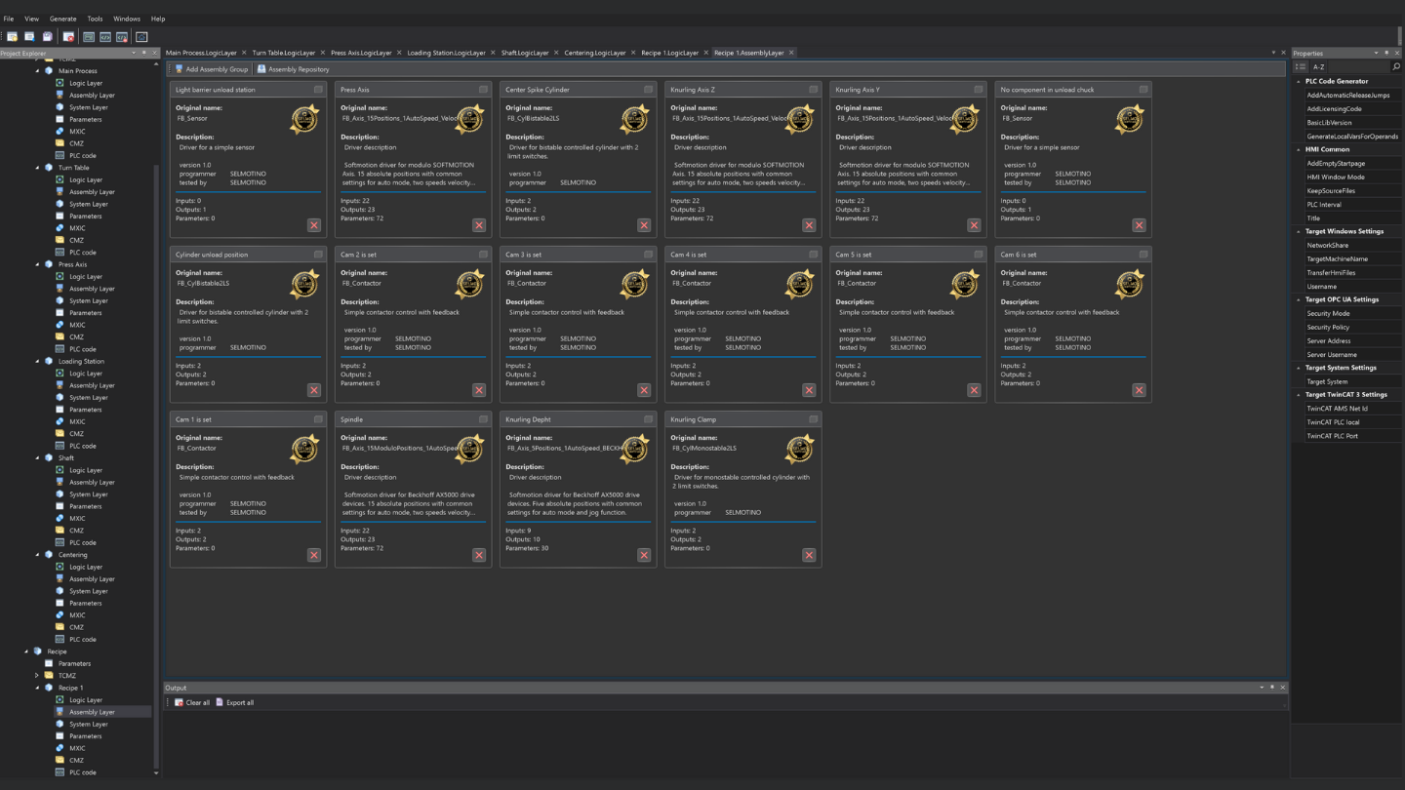Screen dimensions: 1405x790
Task: Click the purple save toolbar icon
Action: (47, 37)
